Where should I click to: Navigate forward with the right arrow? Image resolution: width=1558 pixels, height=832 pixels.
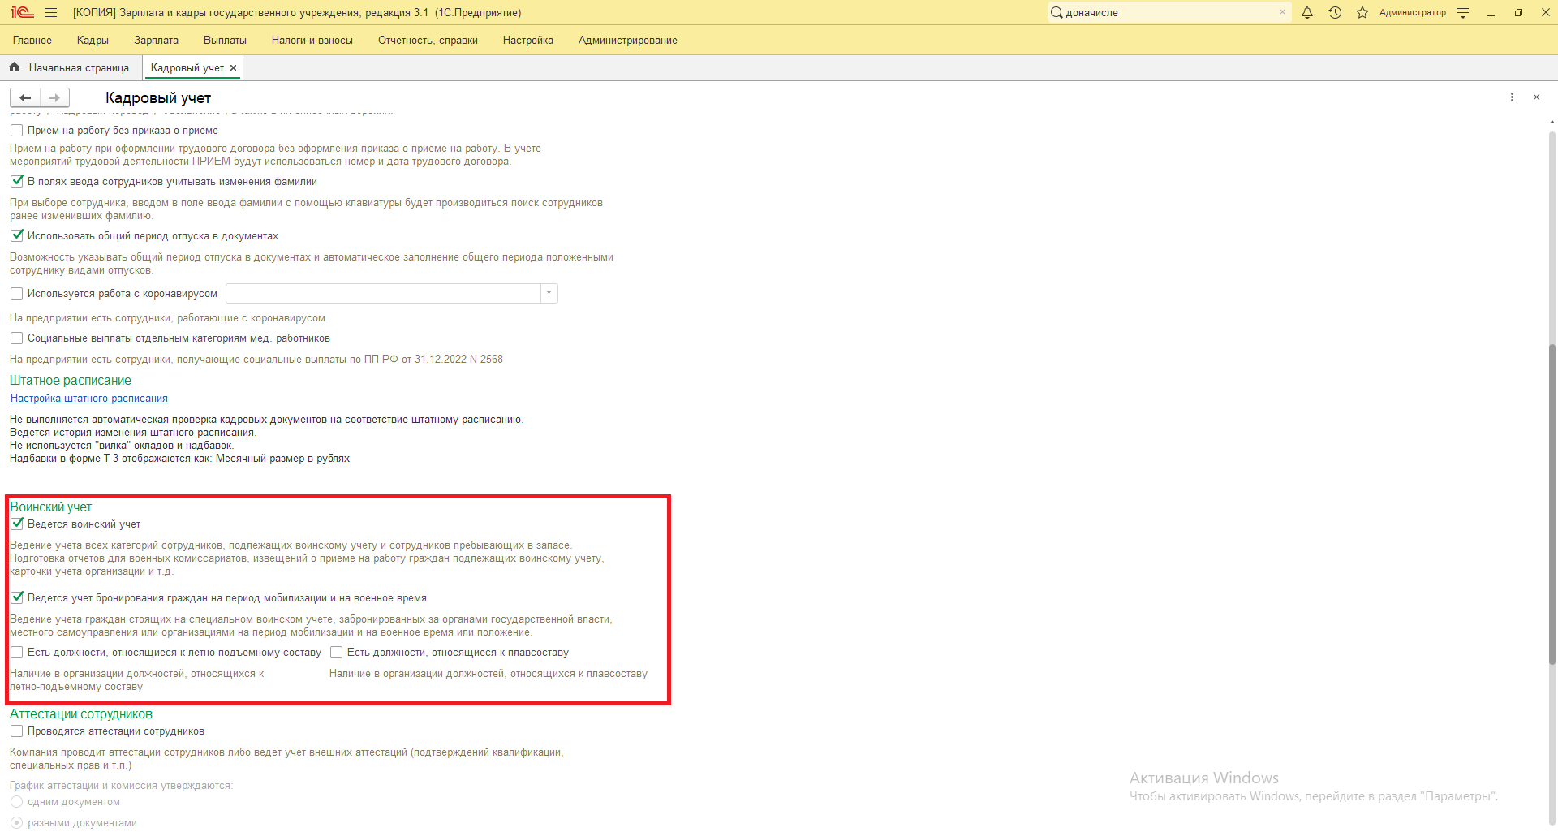click(x=54, y=97)
